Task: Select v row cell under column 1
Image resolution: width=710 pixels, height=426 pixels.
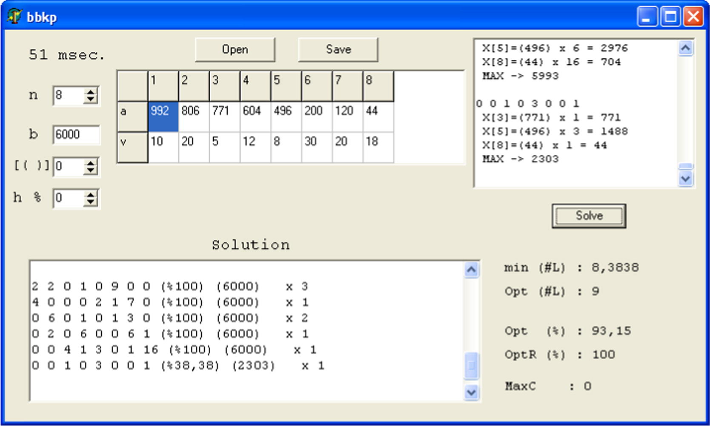Action: 163,147
